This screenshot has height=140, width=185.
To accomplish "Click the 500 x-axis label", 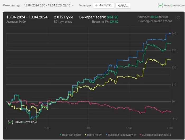I will coord(47,128).
